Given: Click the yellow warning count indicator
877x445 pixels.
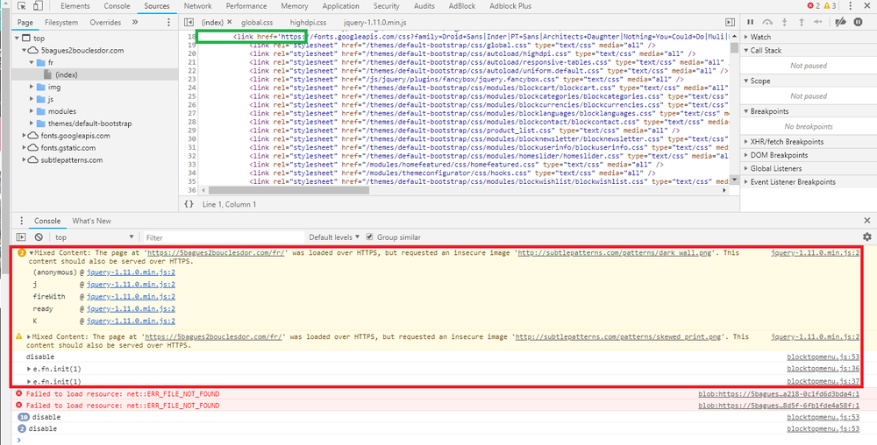Looking at the screenshot, I should click(830, 6).
